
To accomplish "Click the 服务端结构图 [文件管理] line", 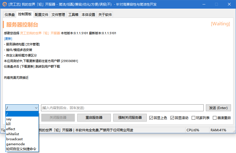I will (22, 44).
